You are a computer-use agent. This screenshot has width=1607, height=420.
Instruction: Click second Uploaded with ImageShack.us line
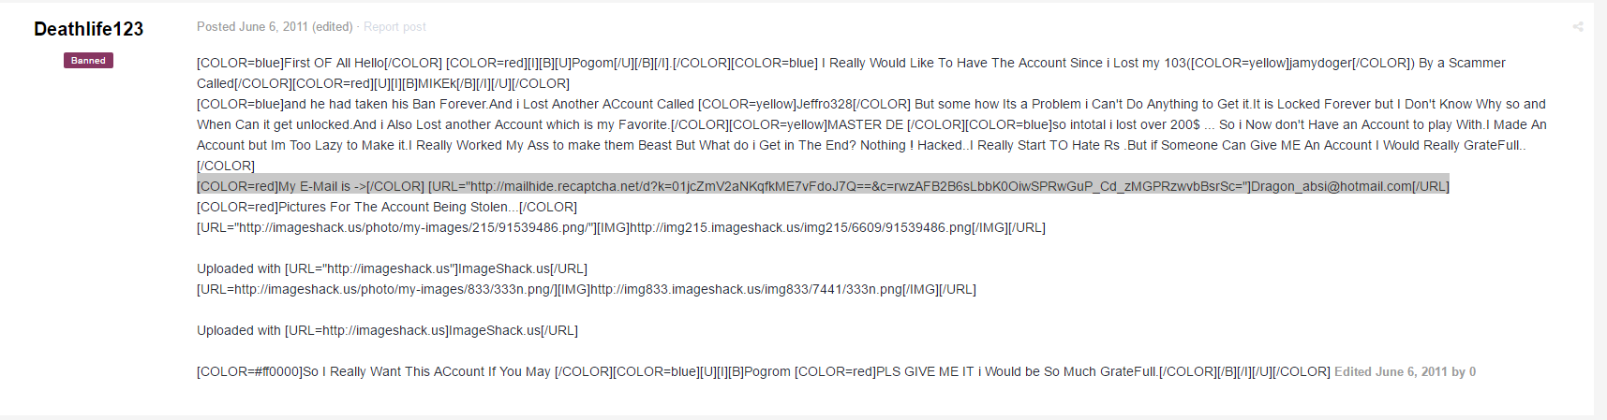[x=387, y=330]
